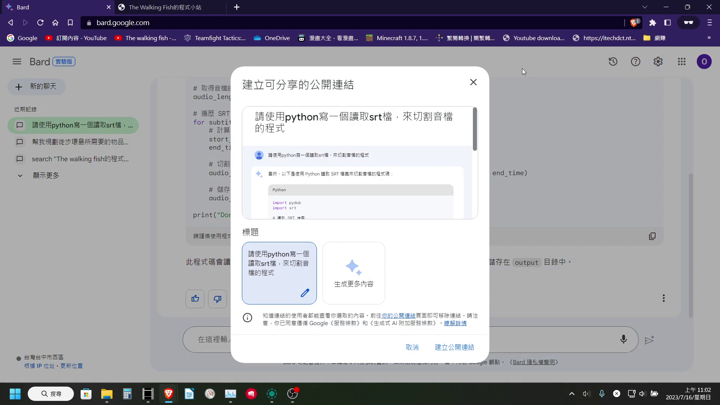
Task: Click the thumbs down bad response button
Action: click(217, 299)
